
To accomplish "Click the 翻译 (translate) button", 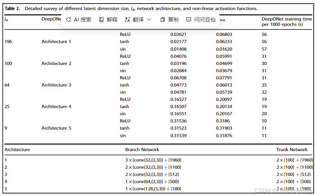I will (134, 20).
